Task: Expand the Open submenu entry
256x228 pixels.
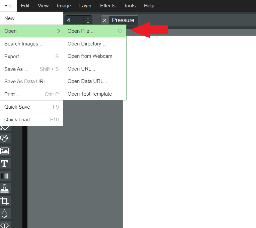Action: pos(31,31)
